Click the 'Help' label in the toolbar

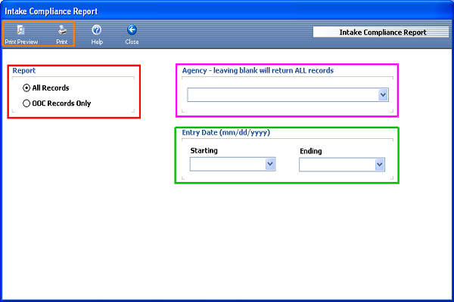click(97, 42)
